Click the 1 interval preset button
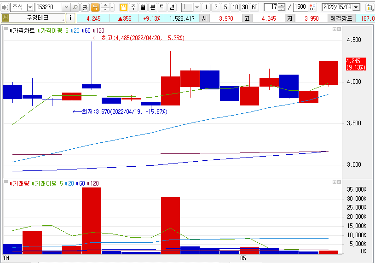Viewport: 375px width, 263px height. [x=206, y=7]
